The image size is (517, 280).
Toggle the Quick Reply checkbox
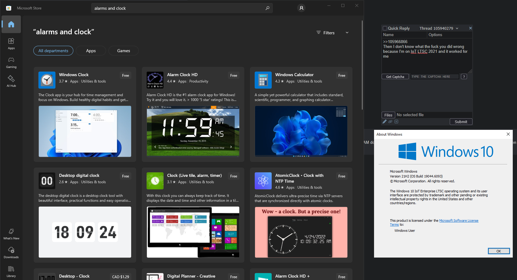pyautogui.click(x=385, y=28)
